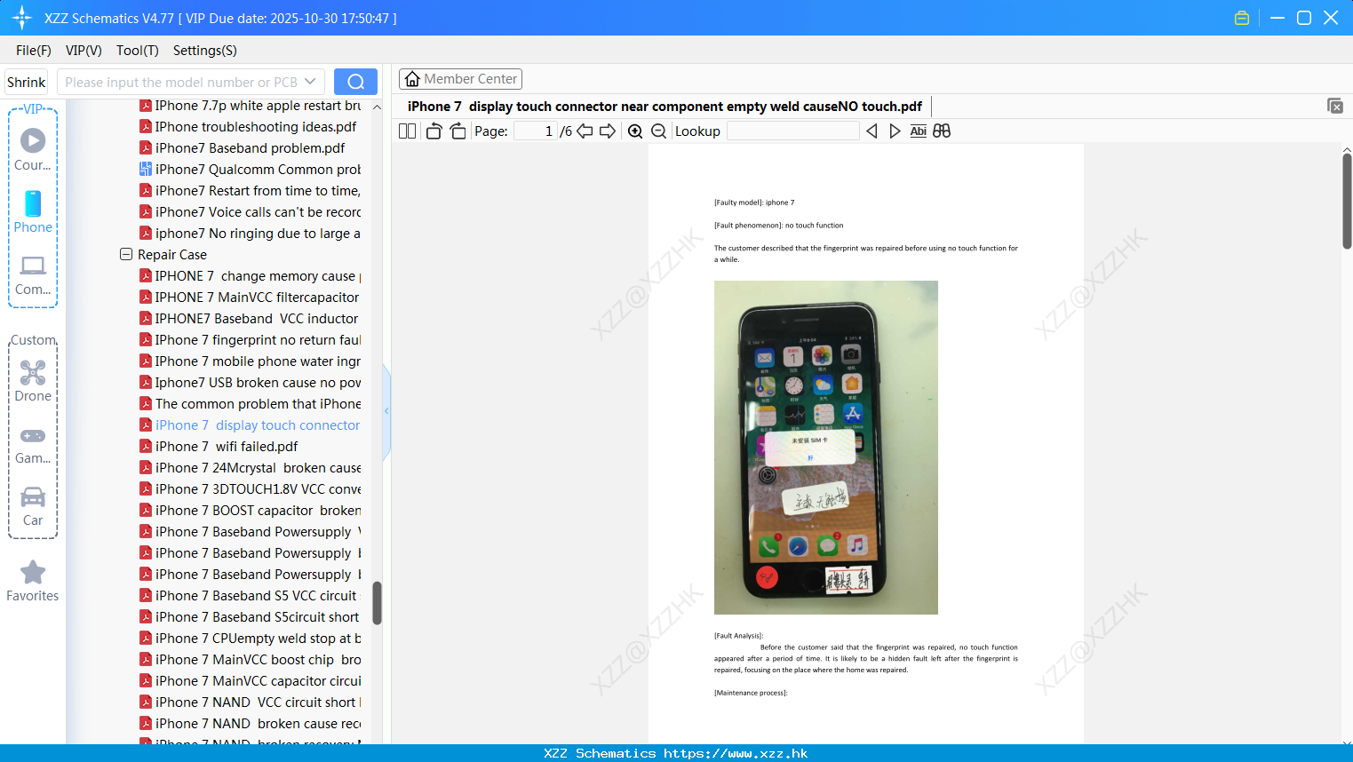Open iPhone 7 NAND VCC circuit short
Image resolution: width=1353 pixels, height=762 pixels.
pos(250,702)
